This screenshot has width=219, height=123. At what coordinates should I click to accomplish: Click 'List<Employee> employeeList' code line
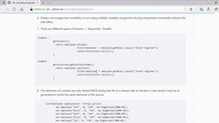pos(73,104)
